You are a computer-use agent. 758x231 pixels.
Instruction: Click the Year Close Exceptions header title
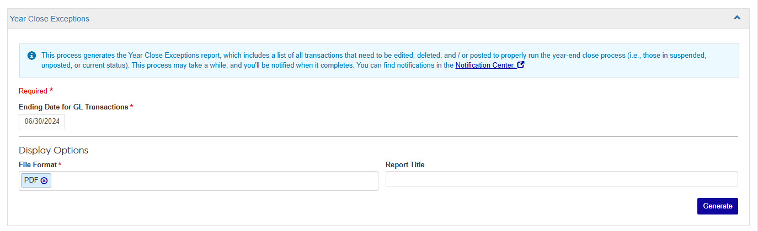pyautogui.click(x=50, y=19)
